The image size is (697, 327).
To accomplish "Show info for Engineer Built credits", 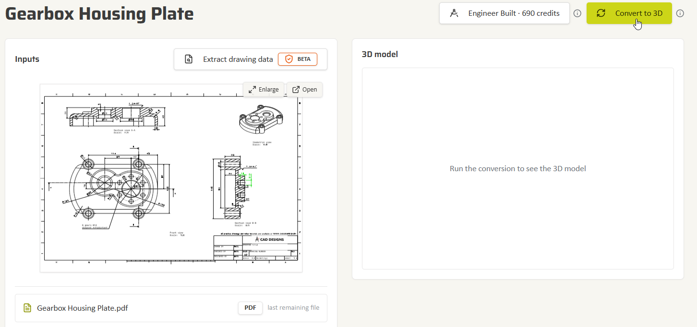I will pyautogui.click(x=577, y=13).
